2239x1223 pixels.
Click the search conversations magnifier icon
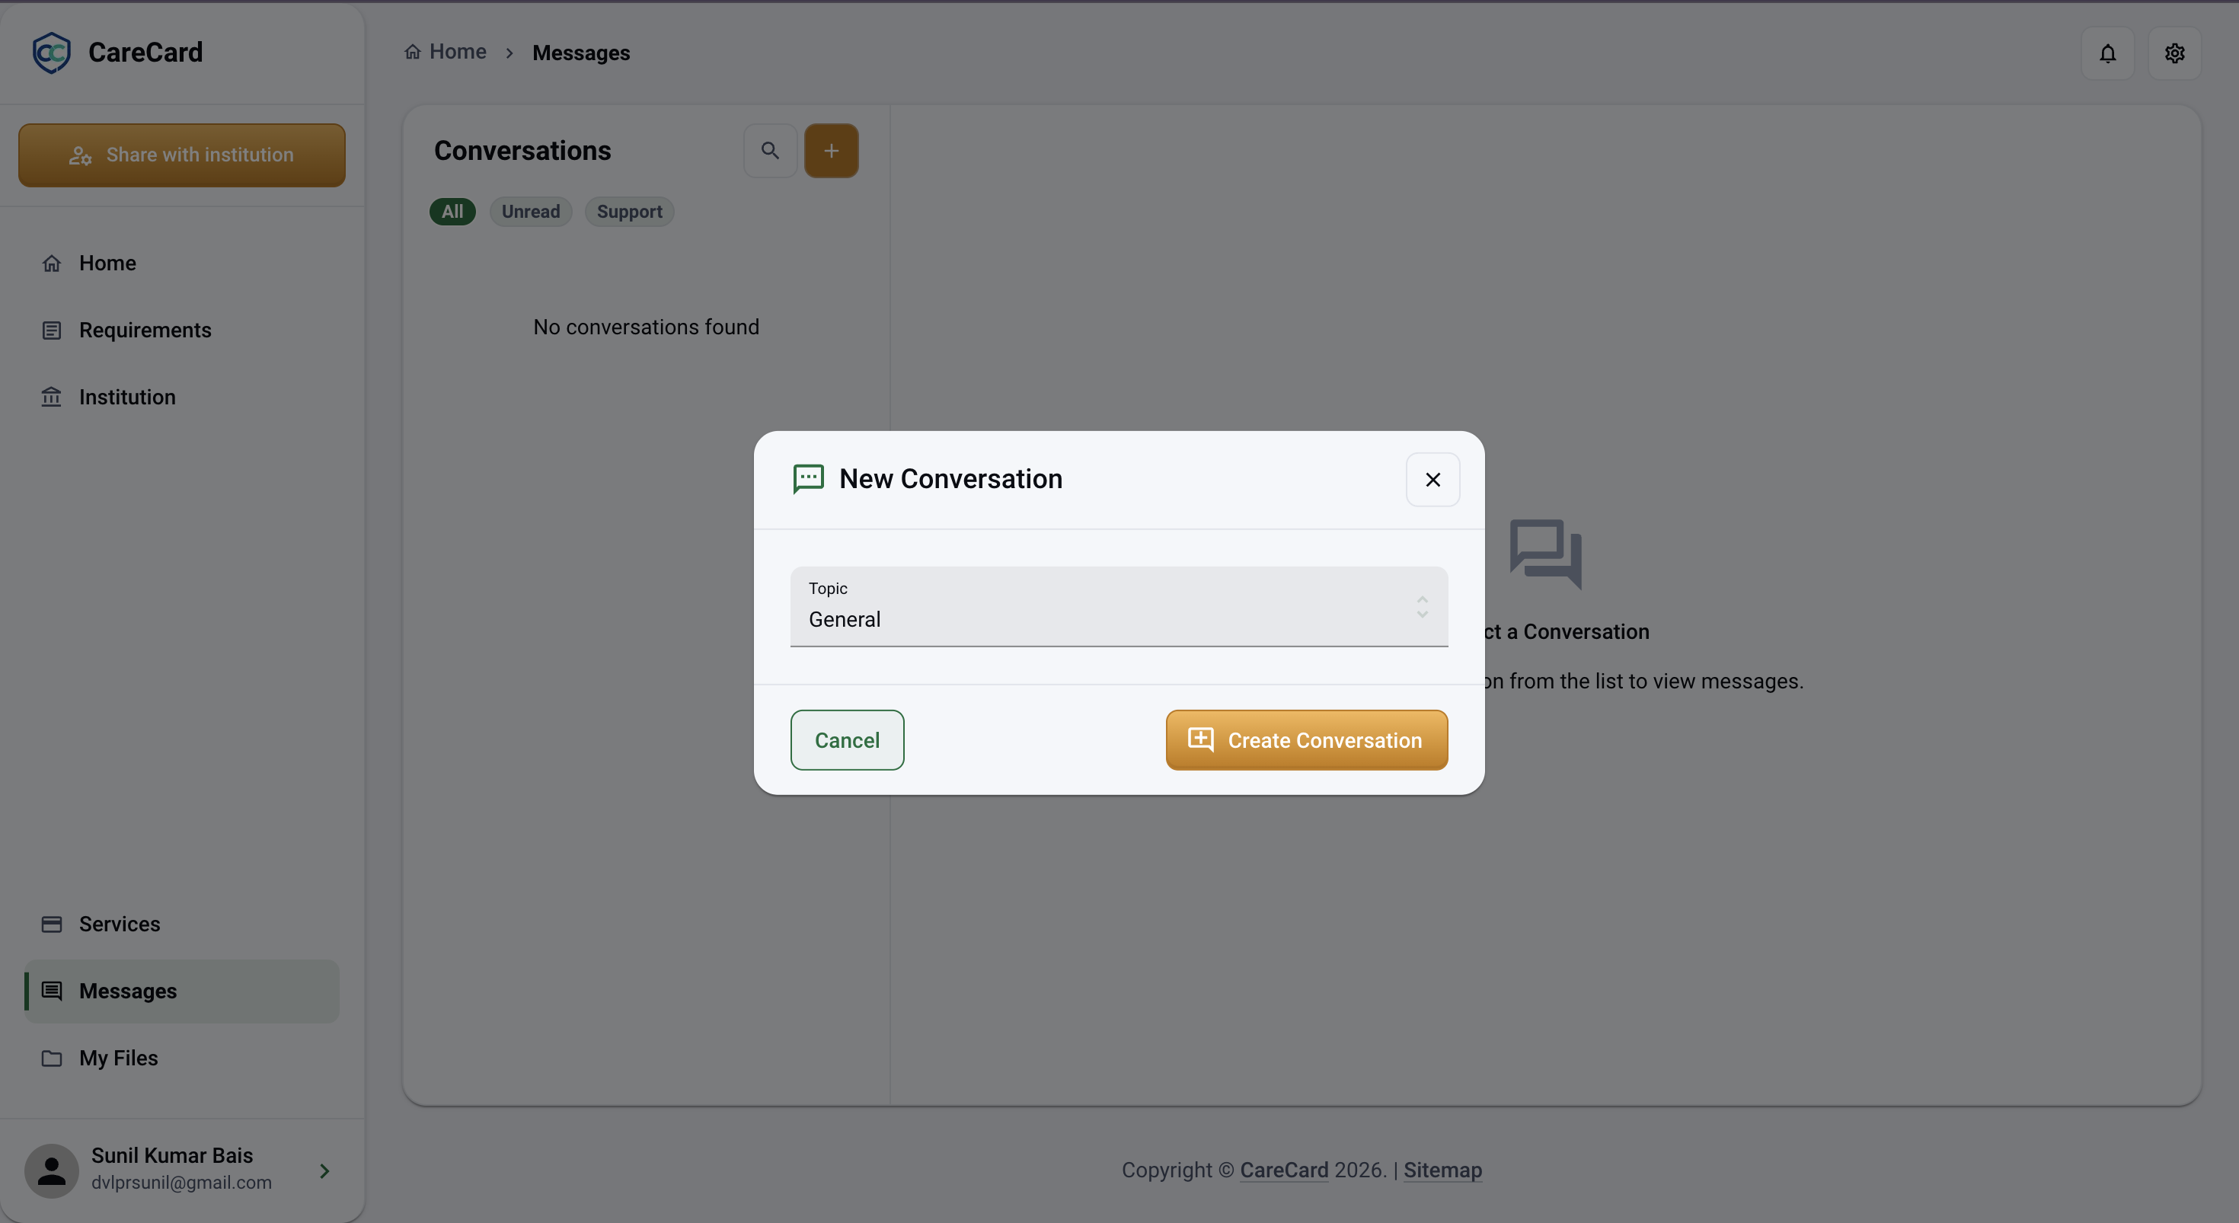click(770, 150)
